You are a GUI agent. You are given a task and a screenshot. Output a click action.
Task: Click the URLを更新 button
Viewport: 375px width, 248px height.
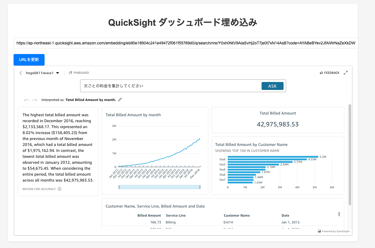click(29, 60)
